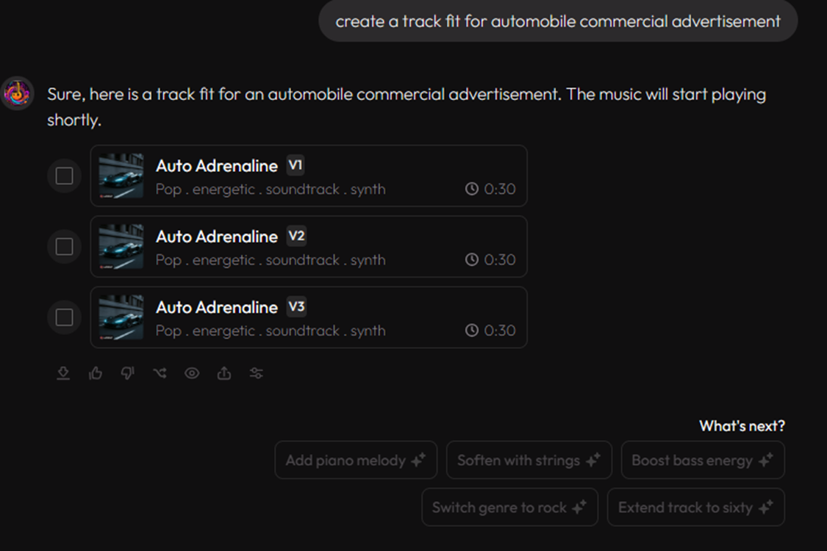This screenshot has width=827, height=551.
Task: Give the response a thumbs up
Action: click(x=96, y=374)
